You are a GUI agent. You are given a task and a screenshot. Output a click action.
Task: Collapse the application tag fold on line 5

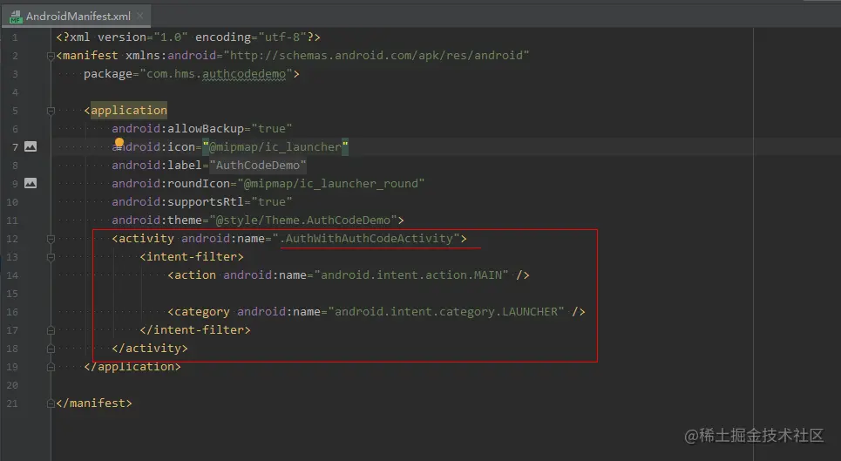tap(51, 111)
